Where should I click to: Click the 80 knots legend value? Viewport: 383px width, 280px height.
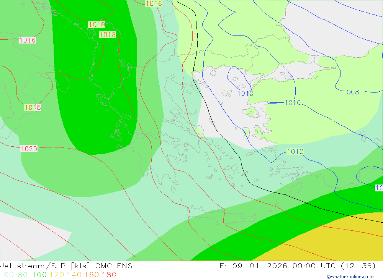pos(23,275)
